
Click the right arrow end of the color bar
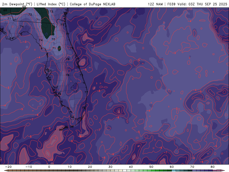pos(223,171)
